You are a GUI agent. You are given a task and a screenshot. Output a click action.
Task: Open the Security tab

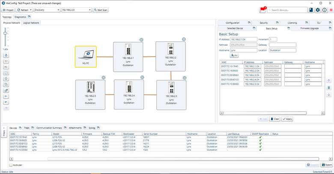(263, 23)
